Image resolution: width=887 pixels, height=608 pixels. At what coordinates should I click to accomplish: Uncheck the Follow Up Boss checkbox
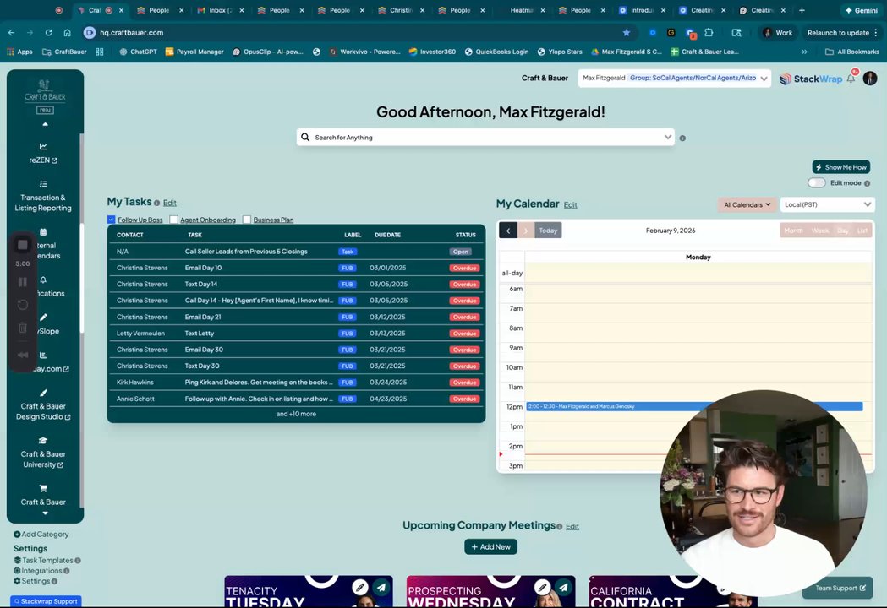click(x=111, y=220)
